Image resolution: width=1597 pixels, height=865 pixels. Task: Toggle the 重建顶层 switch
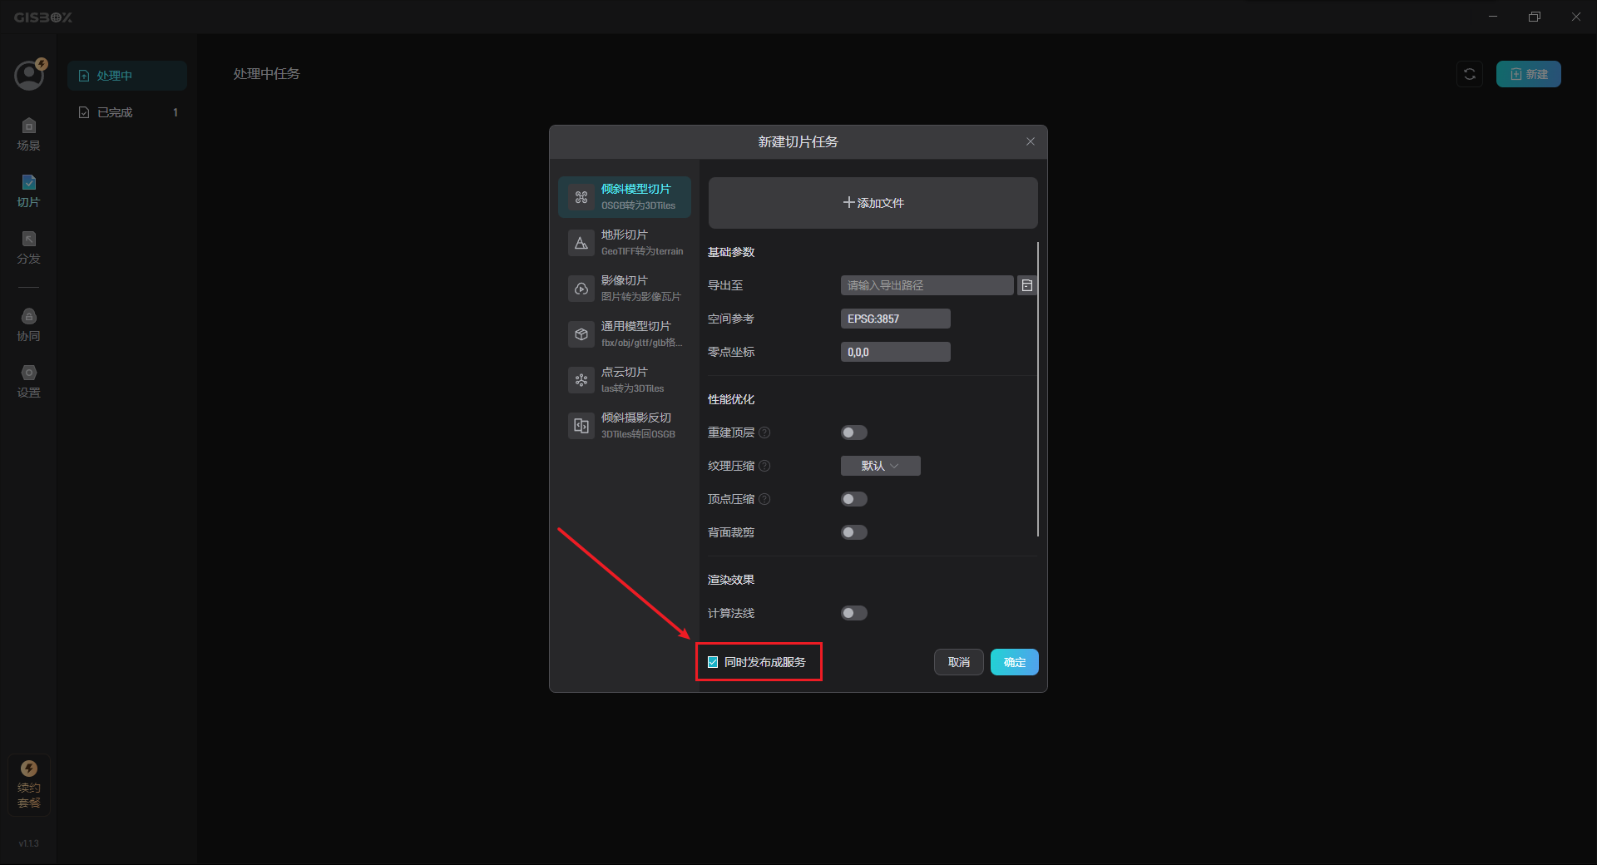[854, 432]
